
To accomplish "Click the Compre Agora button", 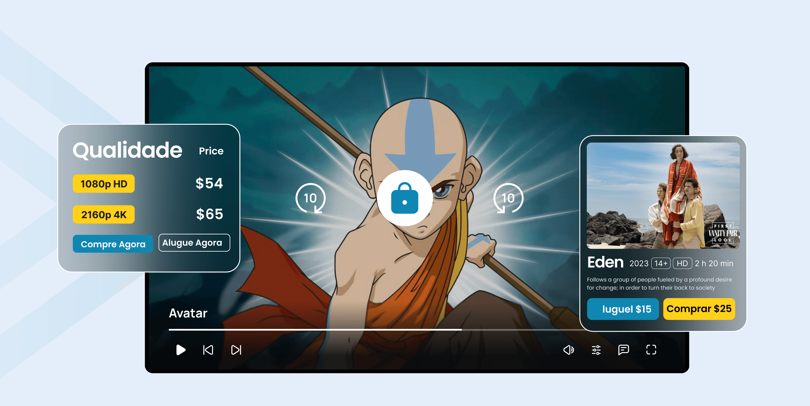I will 113,244.
